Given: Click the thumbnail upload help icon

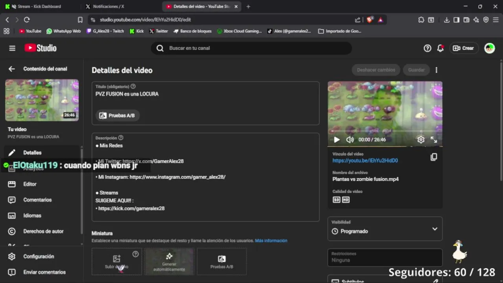Looking at the screenshot, I should [x=136, y=254].
